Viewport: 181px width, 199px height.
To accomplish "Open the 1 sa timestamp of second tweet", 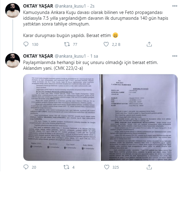I will tap(94, 56).
